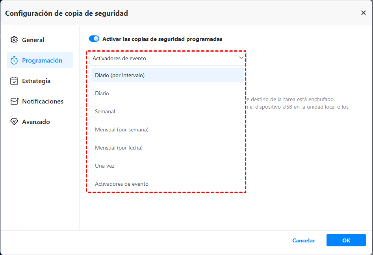Open the Estrategia tab label
This screenshot has width=373, height=255.
coord(36,81)
